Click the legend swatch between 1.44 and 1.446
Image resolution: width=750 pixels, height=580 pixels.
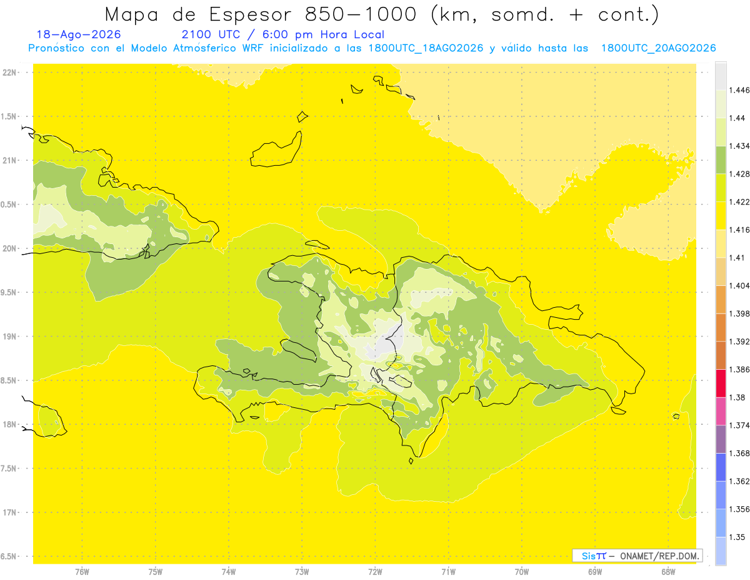[x=721, y=104]
